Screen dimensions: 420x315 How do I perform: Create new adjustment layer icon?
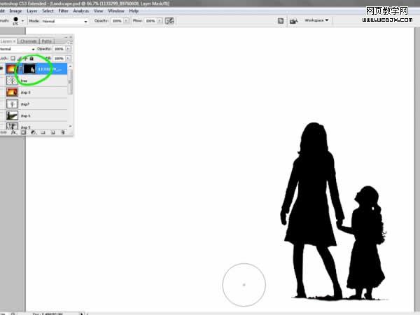(33, 132)
